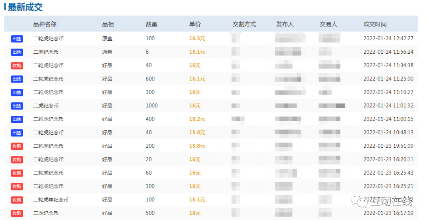Screen dimensions: 426x220
Task: Click the 收购 badge in the 16:17:19 row
Action: 17,213
